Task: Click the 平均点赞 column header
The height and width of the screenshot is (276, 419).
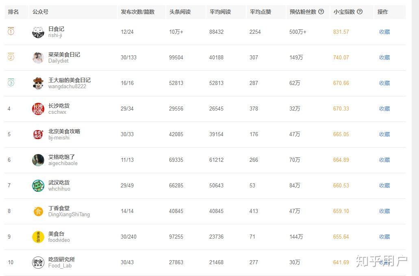Action: coord(261,12)
